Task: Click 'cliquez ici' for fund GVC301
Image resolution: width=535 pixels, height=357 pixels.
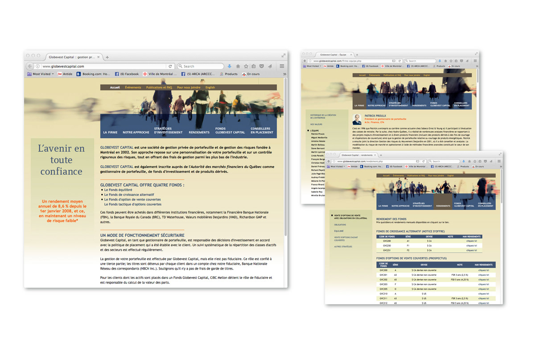Action: point(483,275)
